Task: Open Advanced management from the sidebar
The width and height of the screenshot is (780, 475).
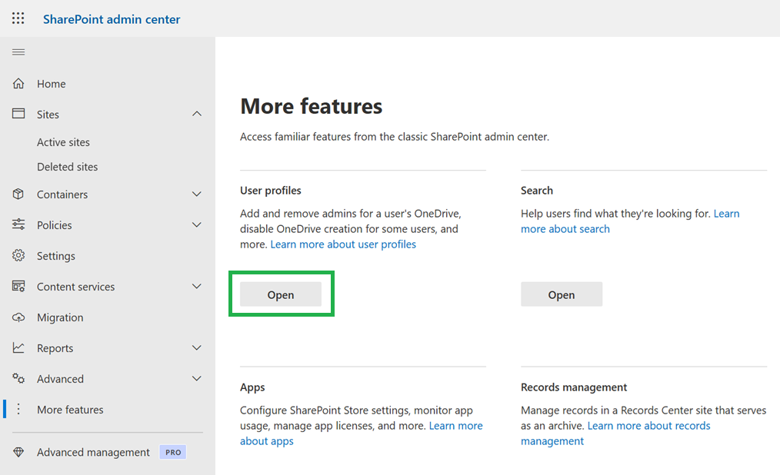Action: click(x=93, y=452)
